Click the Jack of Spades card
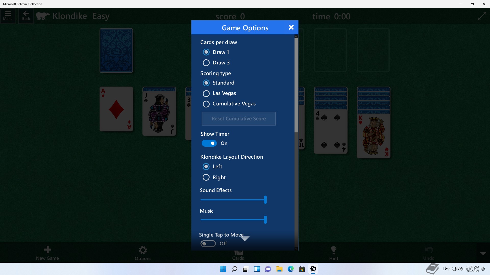 pyautogui.click(x=159, y=113)
